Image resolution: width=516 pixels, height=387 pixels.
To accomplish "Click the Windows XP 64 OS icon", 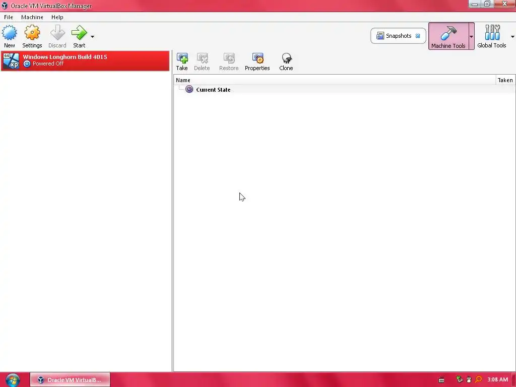I will click(11, 61).
